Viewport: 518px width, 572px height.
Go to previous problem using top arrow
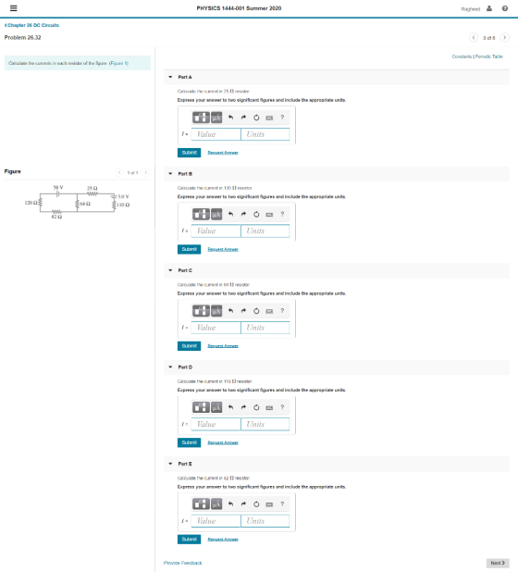(x=474, y=38)
